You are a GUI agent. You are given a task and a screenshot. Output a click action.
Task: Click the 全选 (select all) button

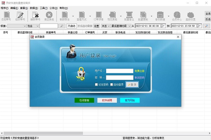coord(208,14)
